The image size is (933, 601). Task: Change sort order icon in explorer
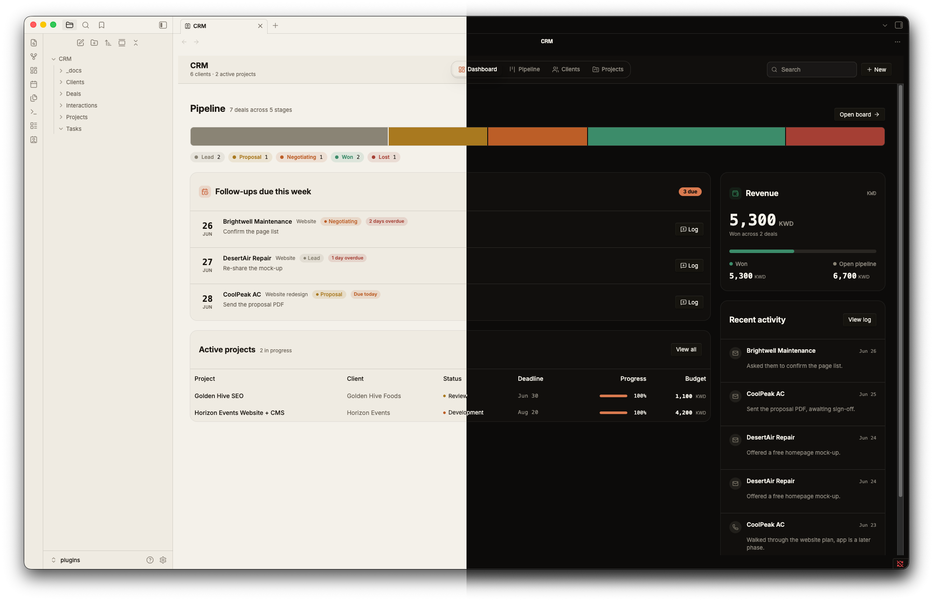point(108,43)
